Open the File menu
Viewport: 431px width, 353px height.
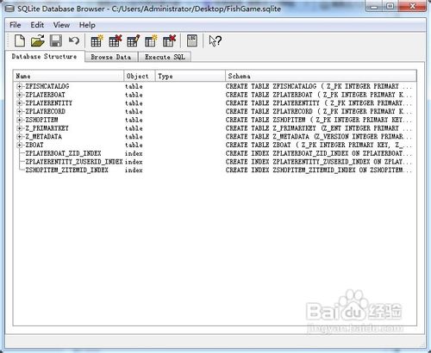(x=15, y=25)
